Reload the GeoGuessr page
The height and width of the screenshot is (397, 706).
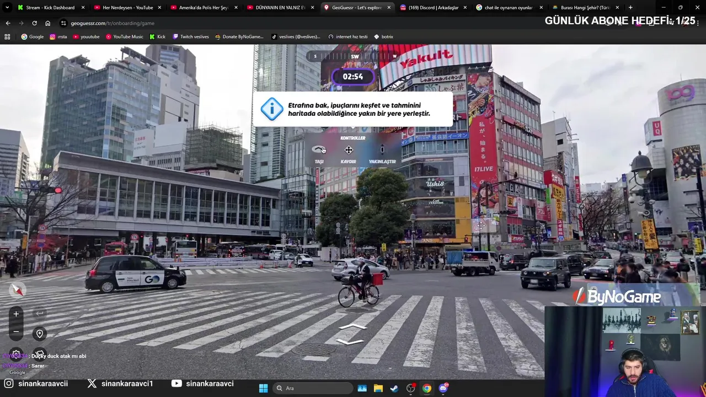click(x=34, y=23)
